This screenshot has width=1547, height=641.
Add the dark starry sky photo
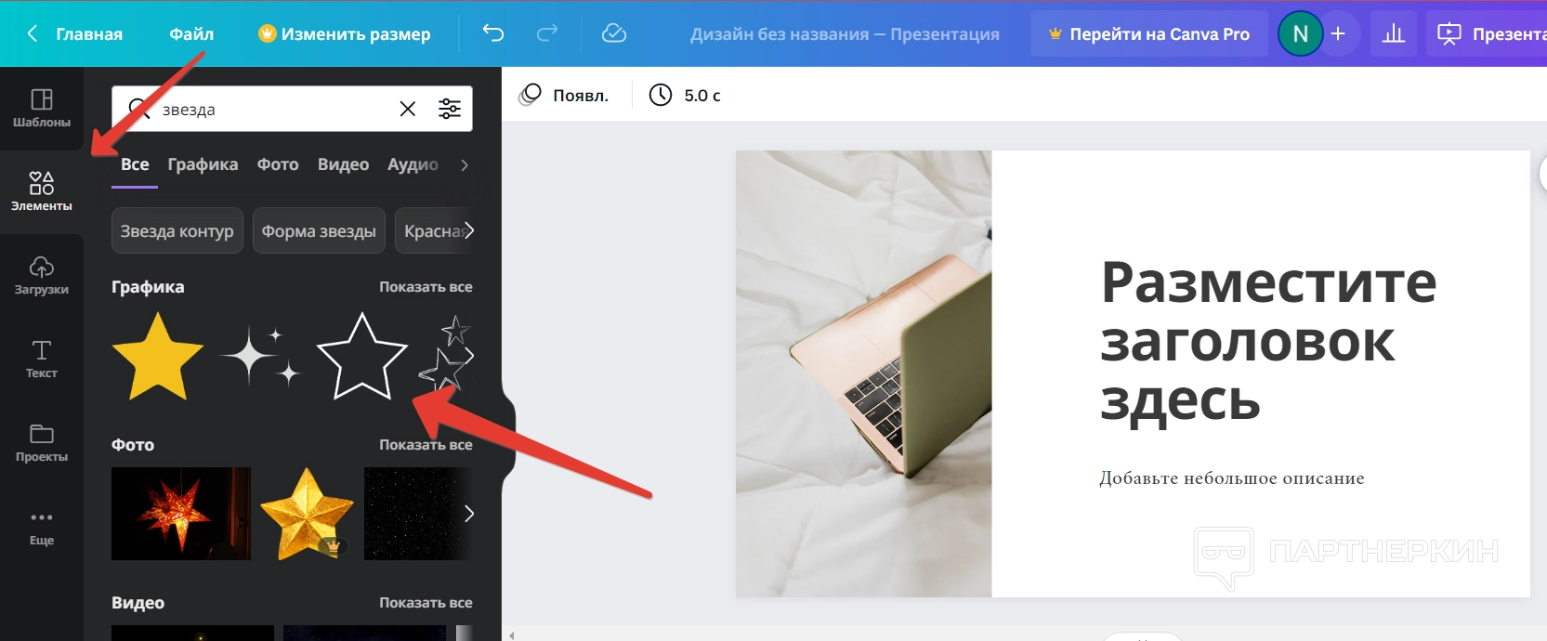[418, 514]
